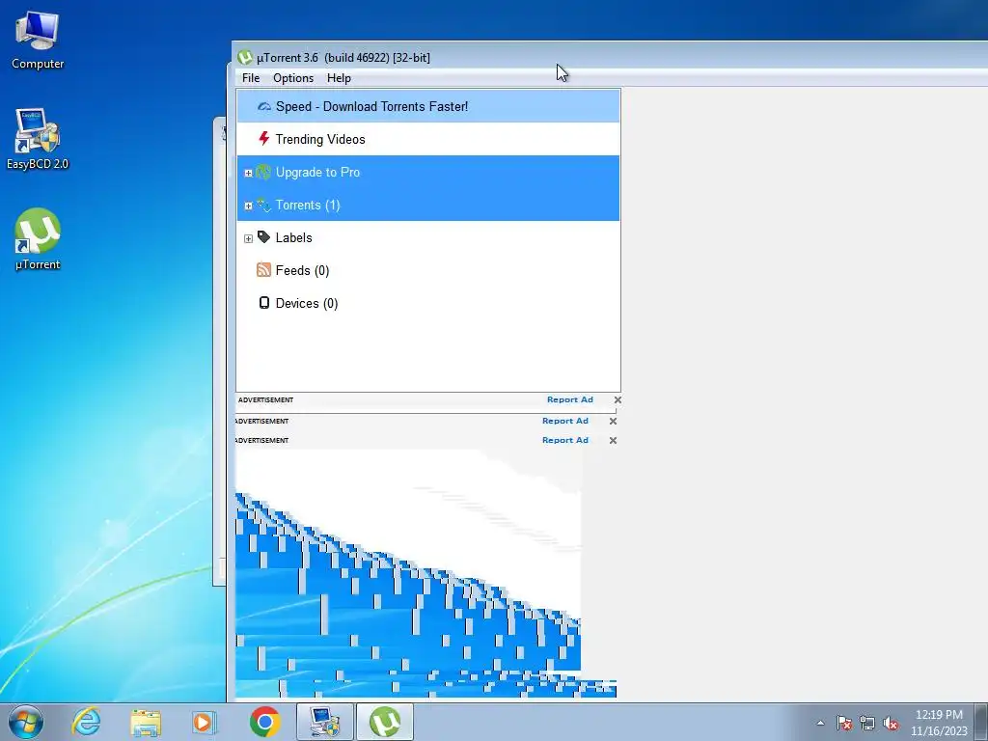Select Feeds (0) in sidebar
988x741 pixels.
427,270
